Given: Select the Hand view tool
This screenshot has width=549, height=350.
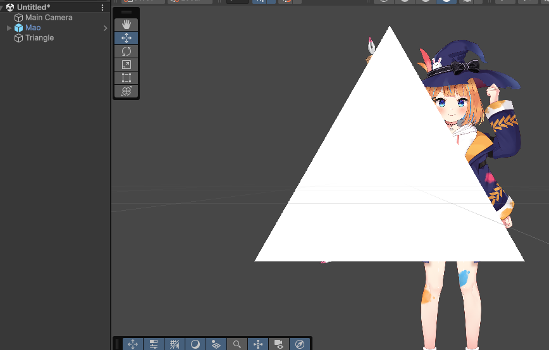Looking at the screenshot, I should (x=126, y=25).
